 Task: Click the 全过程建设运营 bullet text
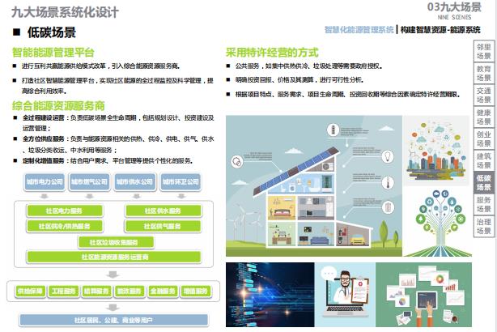(x=43, y=117)
